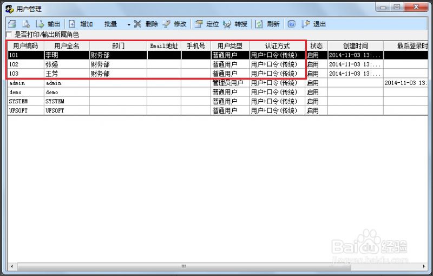Click the 输出 (export) toolbar icon

click(40, 24)
